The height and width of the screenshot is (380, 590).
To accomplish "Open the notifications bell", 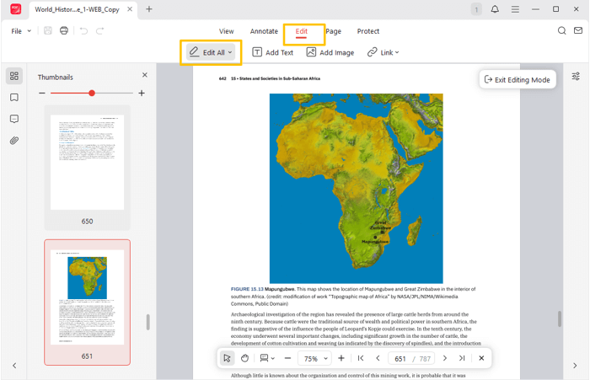I will coord(495,9).
